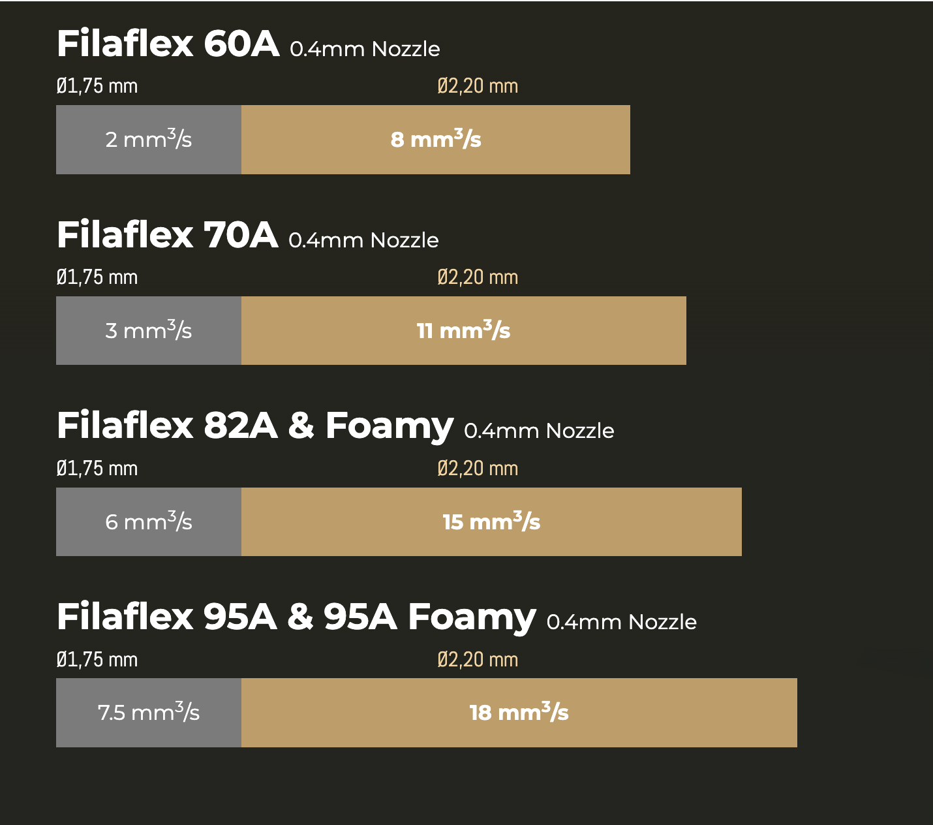
Task: Click the gray 2 mm³/s bar
Action: point(149,140)
